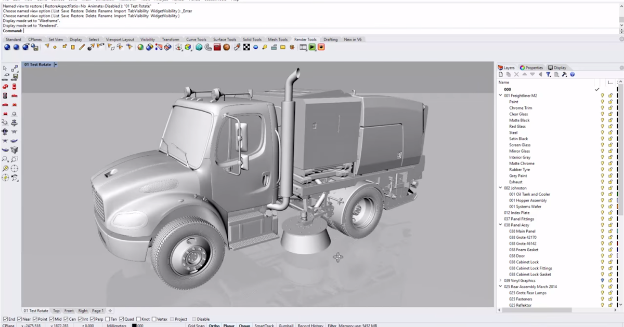Collapse the 038 Panel Assy layer
624x327 pixels.
click(500, 225)
